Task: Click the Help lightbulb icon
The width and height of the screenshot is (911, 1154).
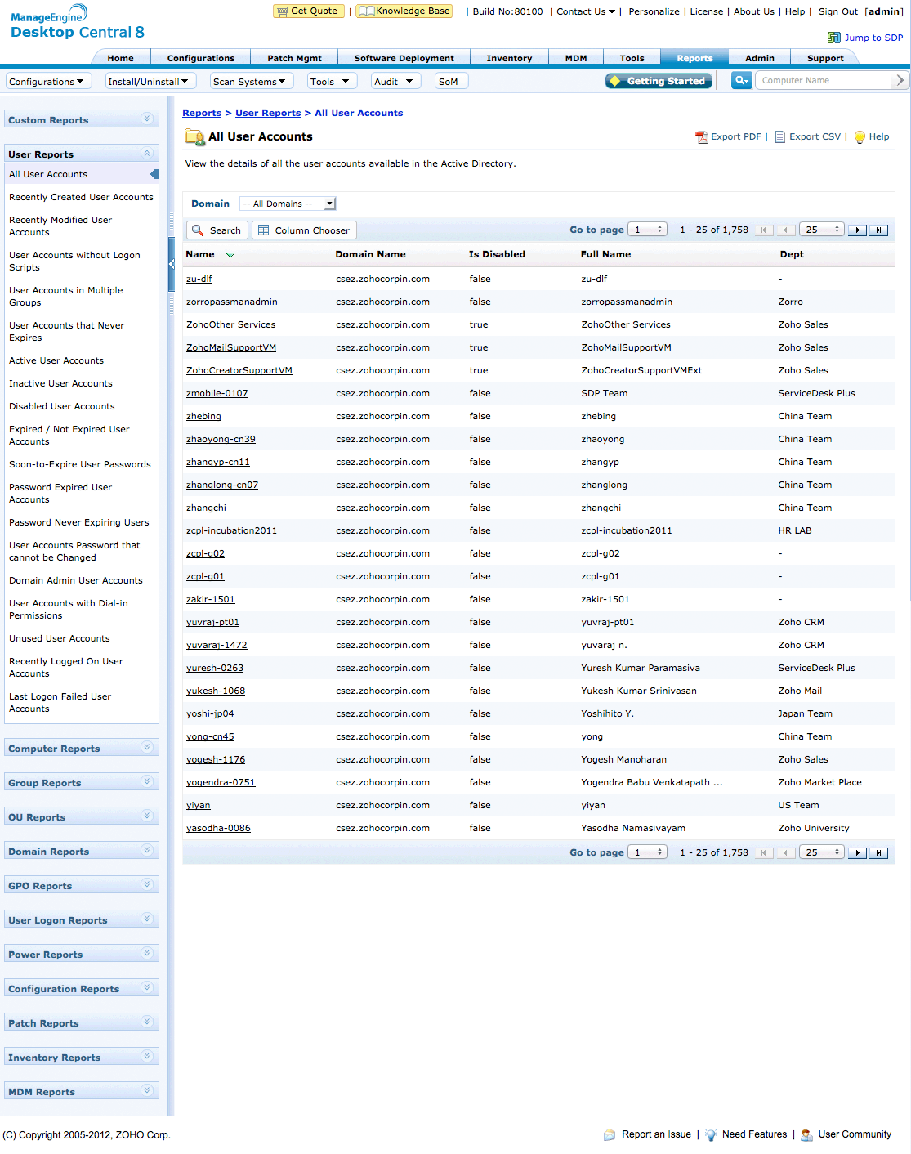Action: click(x=860, y=137)
